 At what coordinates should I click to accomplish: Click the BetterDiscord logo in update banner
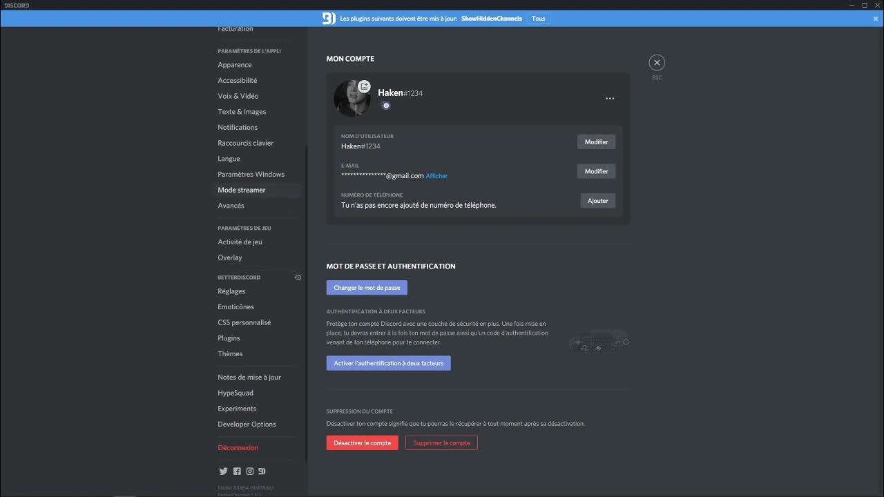pos(329,19)
